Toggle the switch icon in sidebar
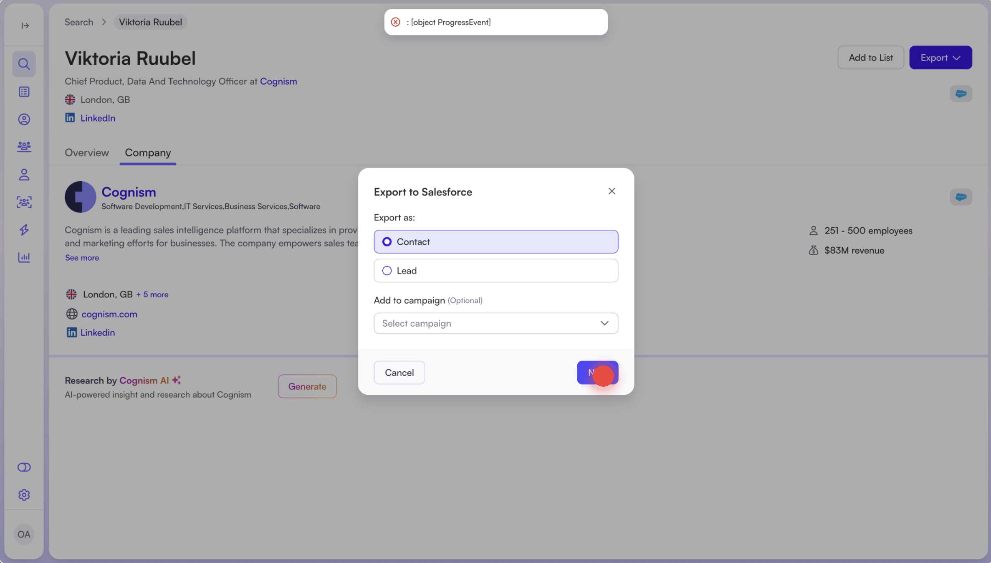This screenshot has width=991, height=563. point(24,467)
